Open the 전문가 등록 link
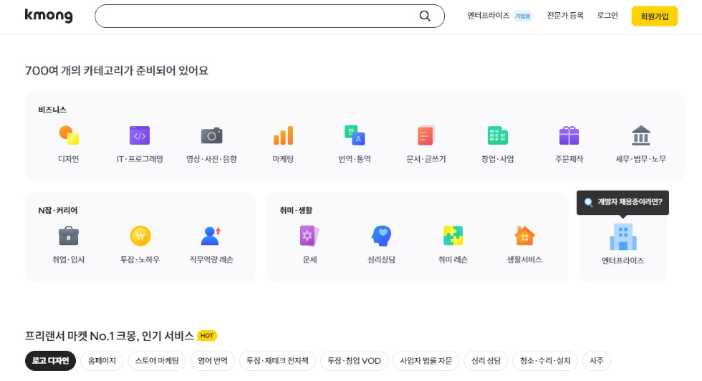 tap(565, 16)
